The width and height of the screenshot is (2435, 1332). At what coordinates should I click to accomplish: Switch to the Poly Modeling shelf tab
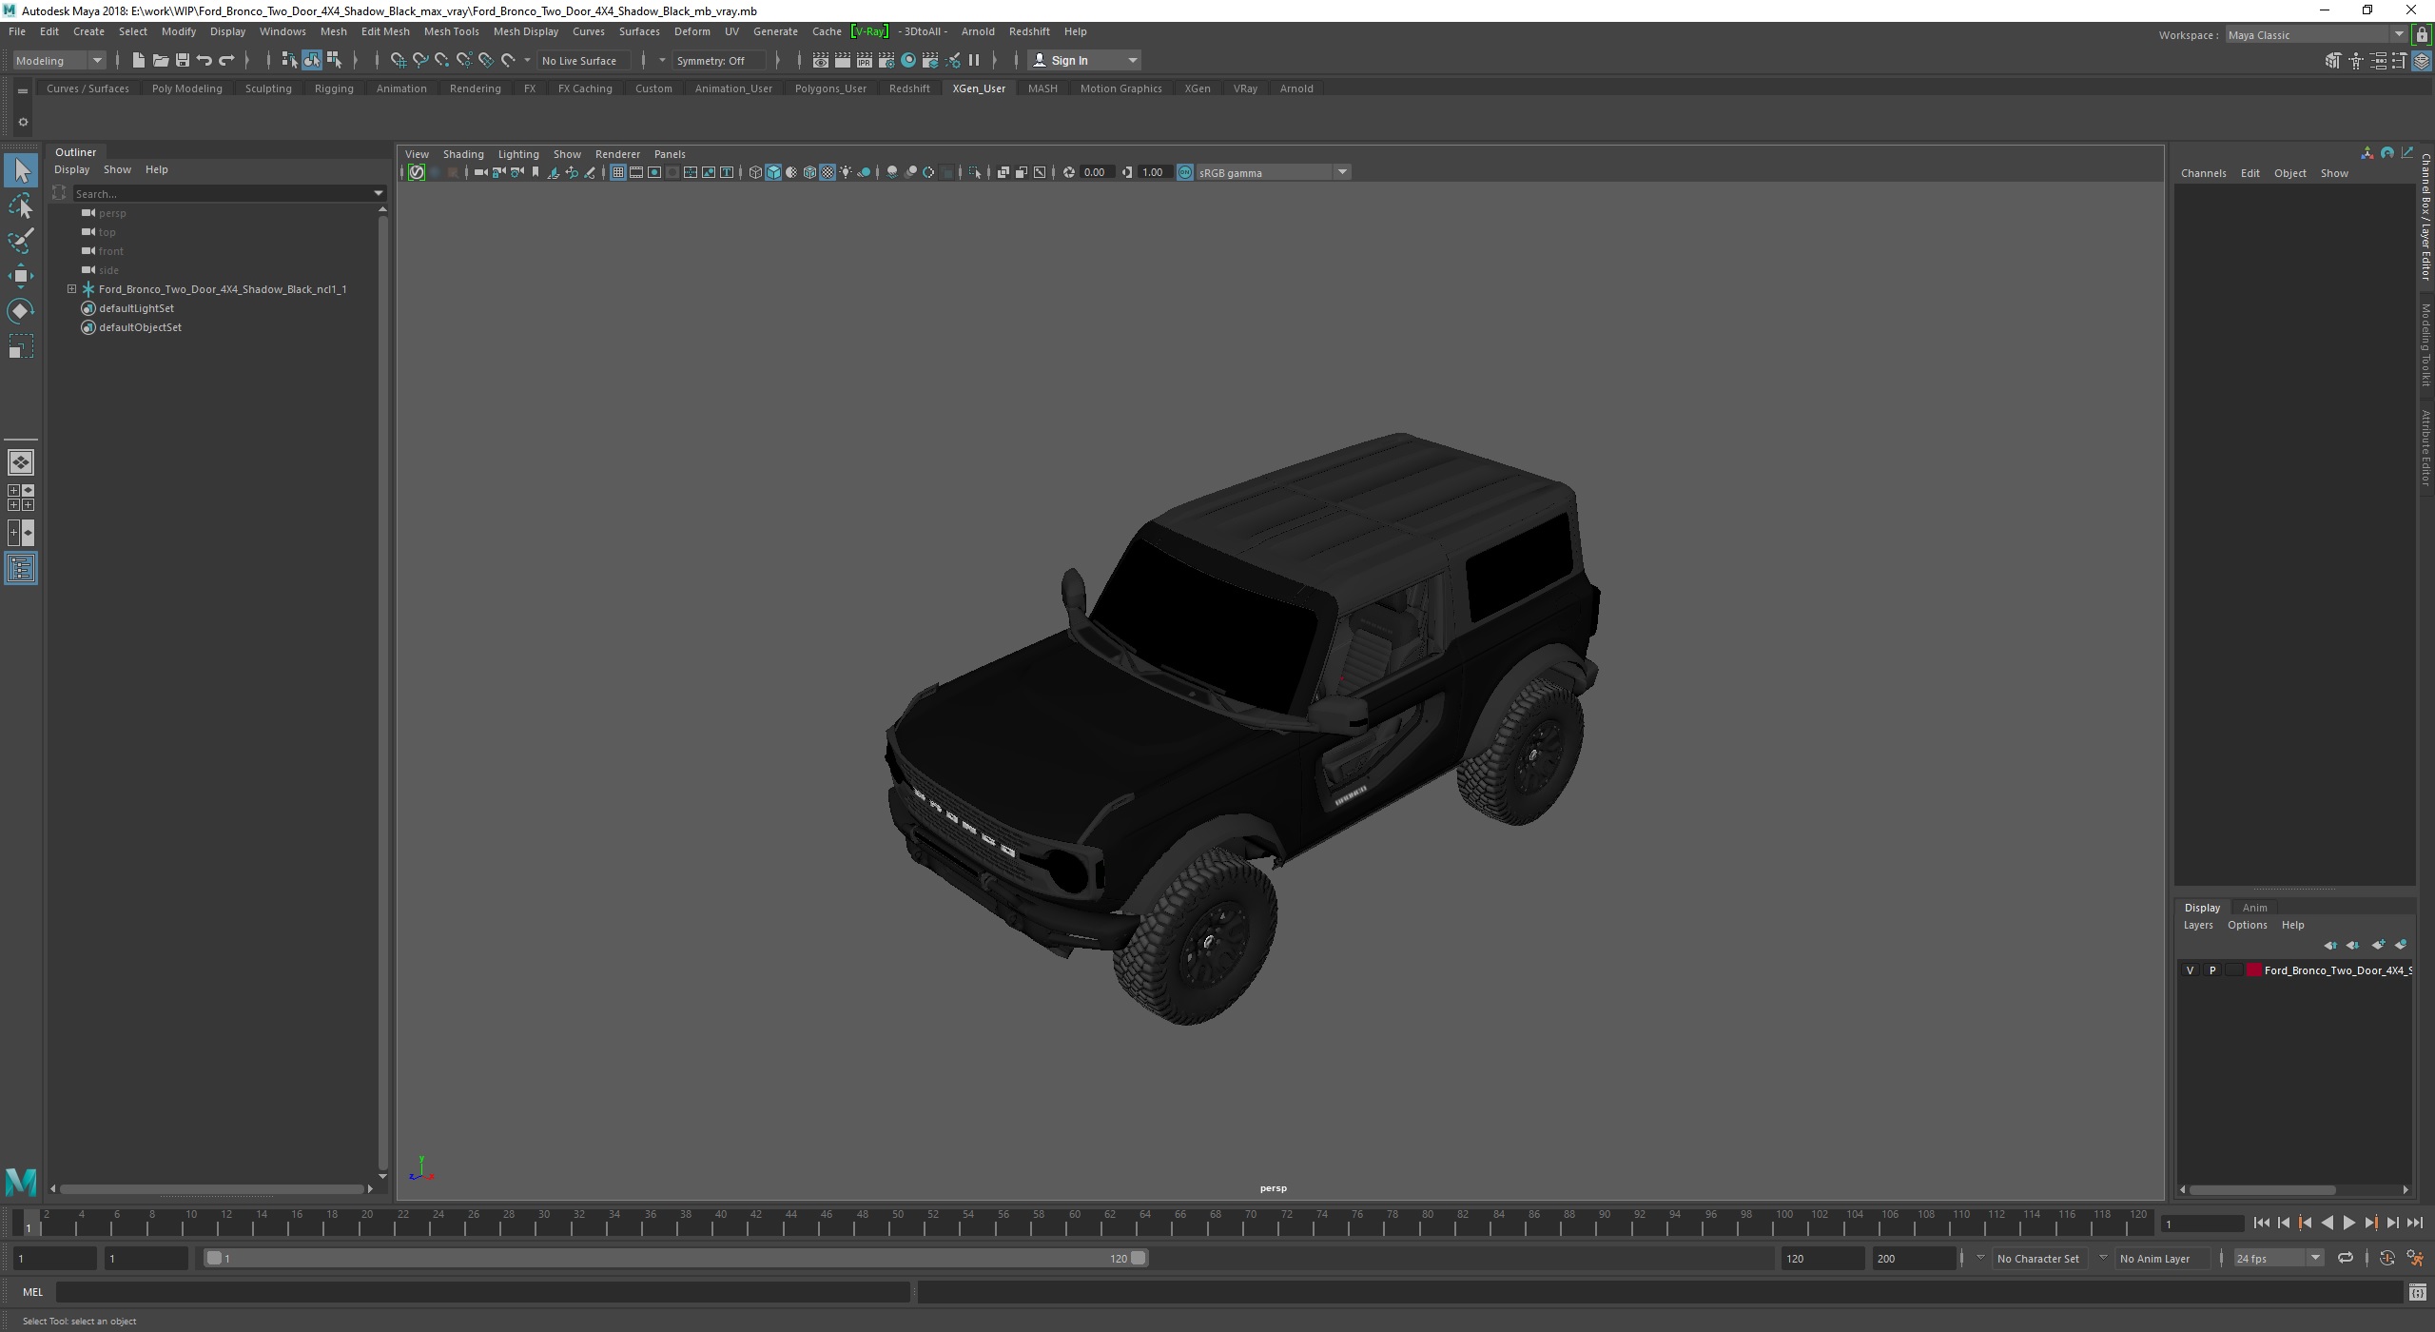[x=186, y=88]
